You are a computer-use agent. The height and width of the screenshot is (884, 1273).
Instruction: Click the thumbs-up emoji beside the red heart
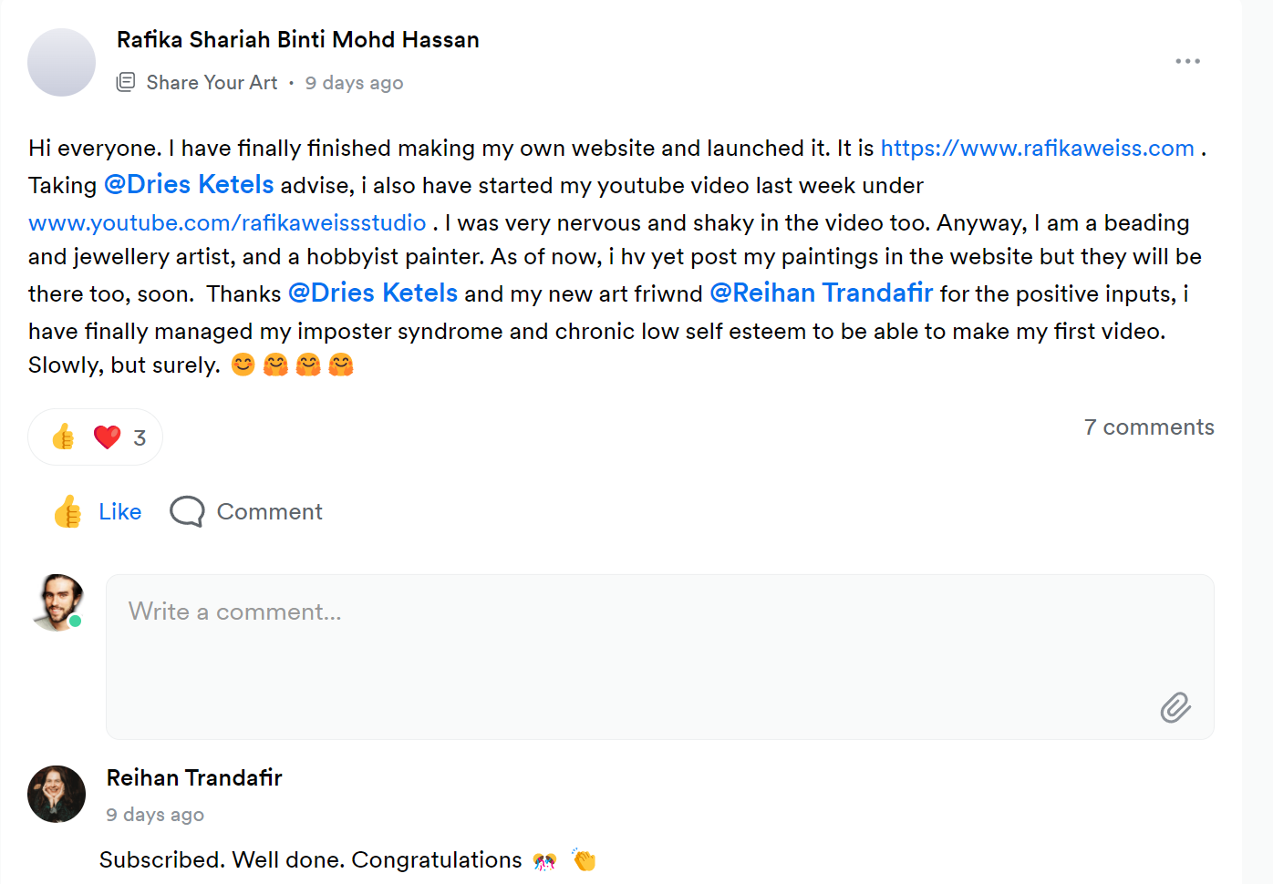click(x=64, y=437)
